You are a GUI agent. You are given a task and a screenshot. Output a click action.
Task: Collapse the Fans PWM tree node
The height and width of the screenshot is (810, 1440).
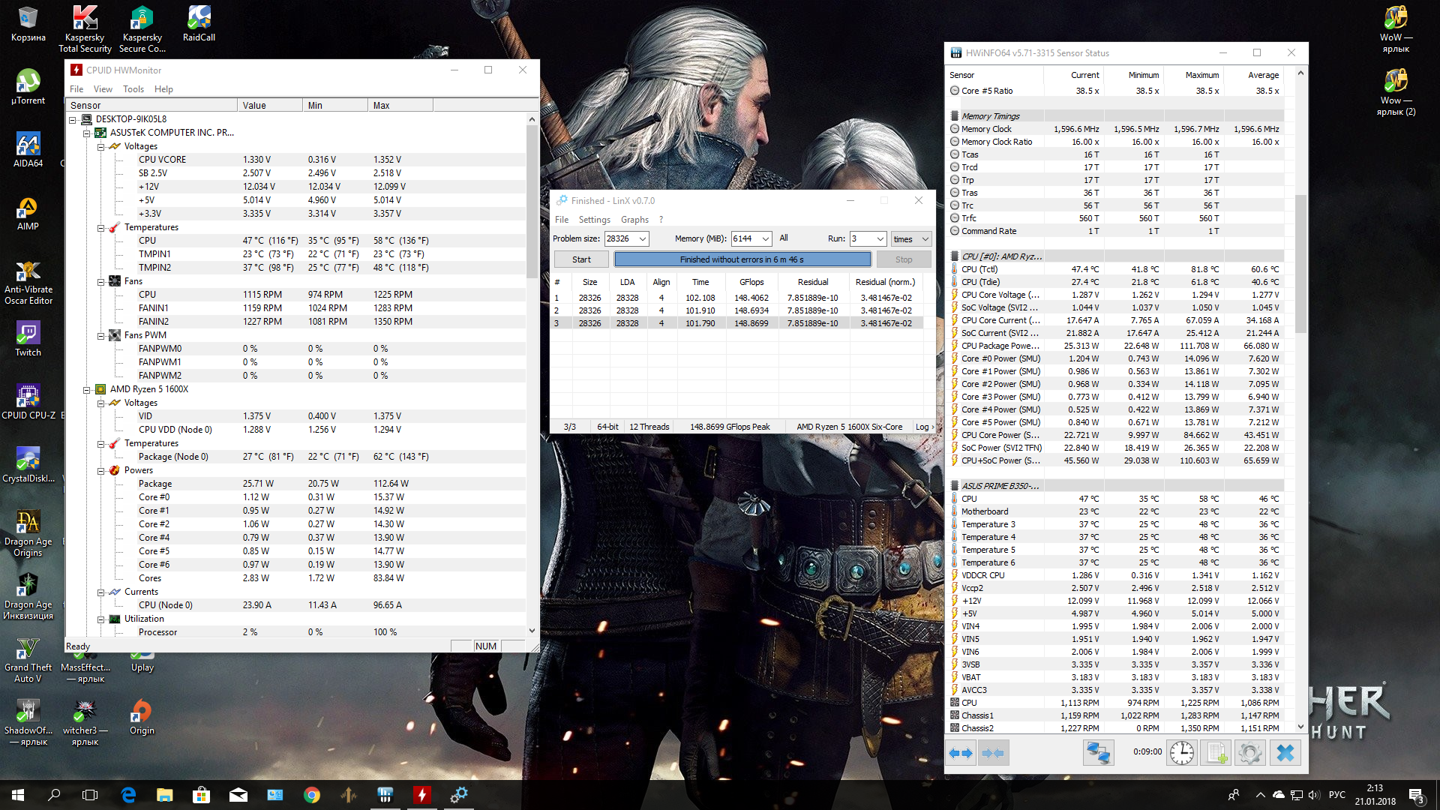pos(100,335)
